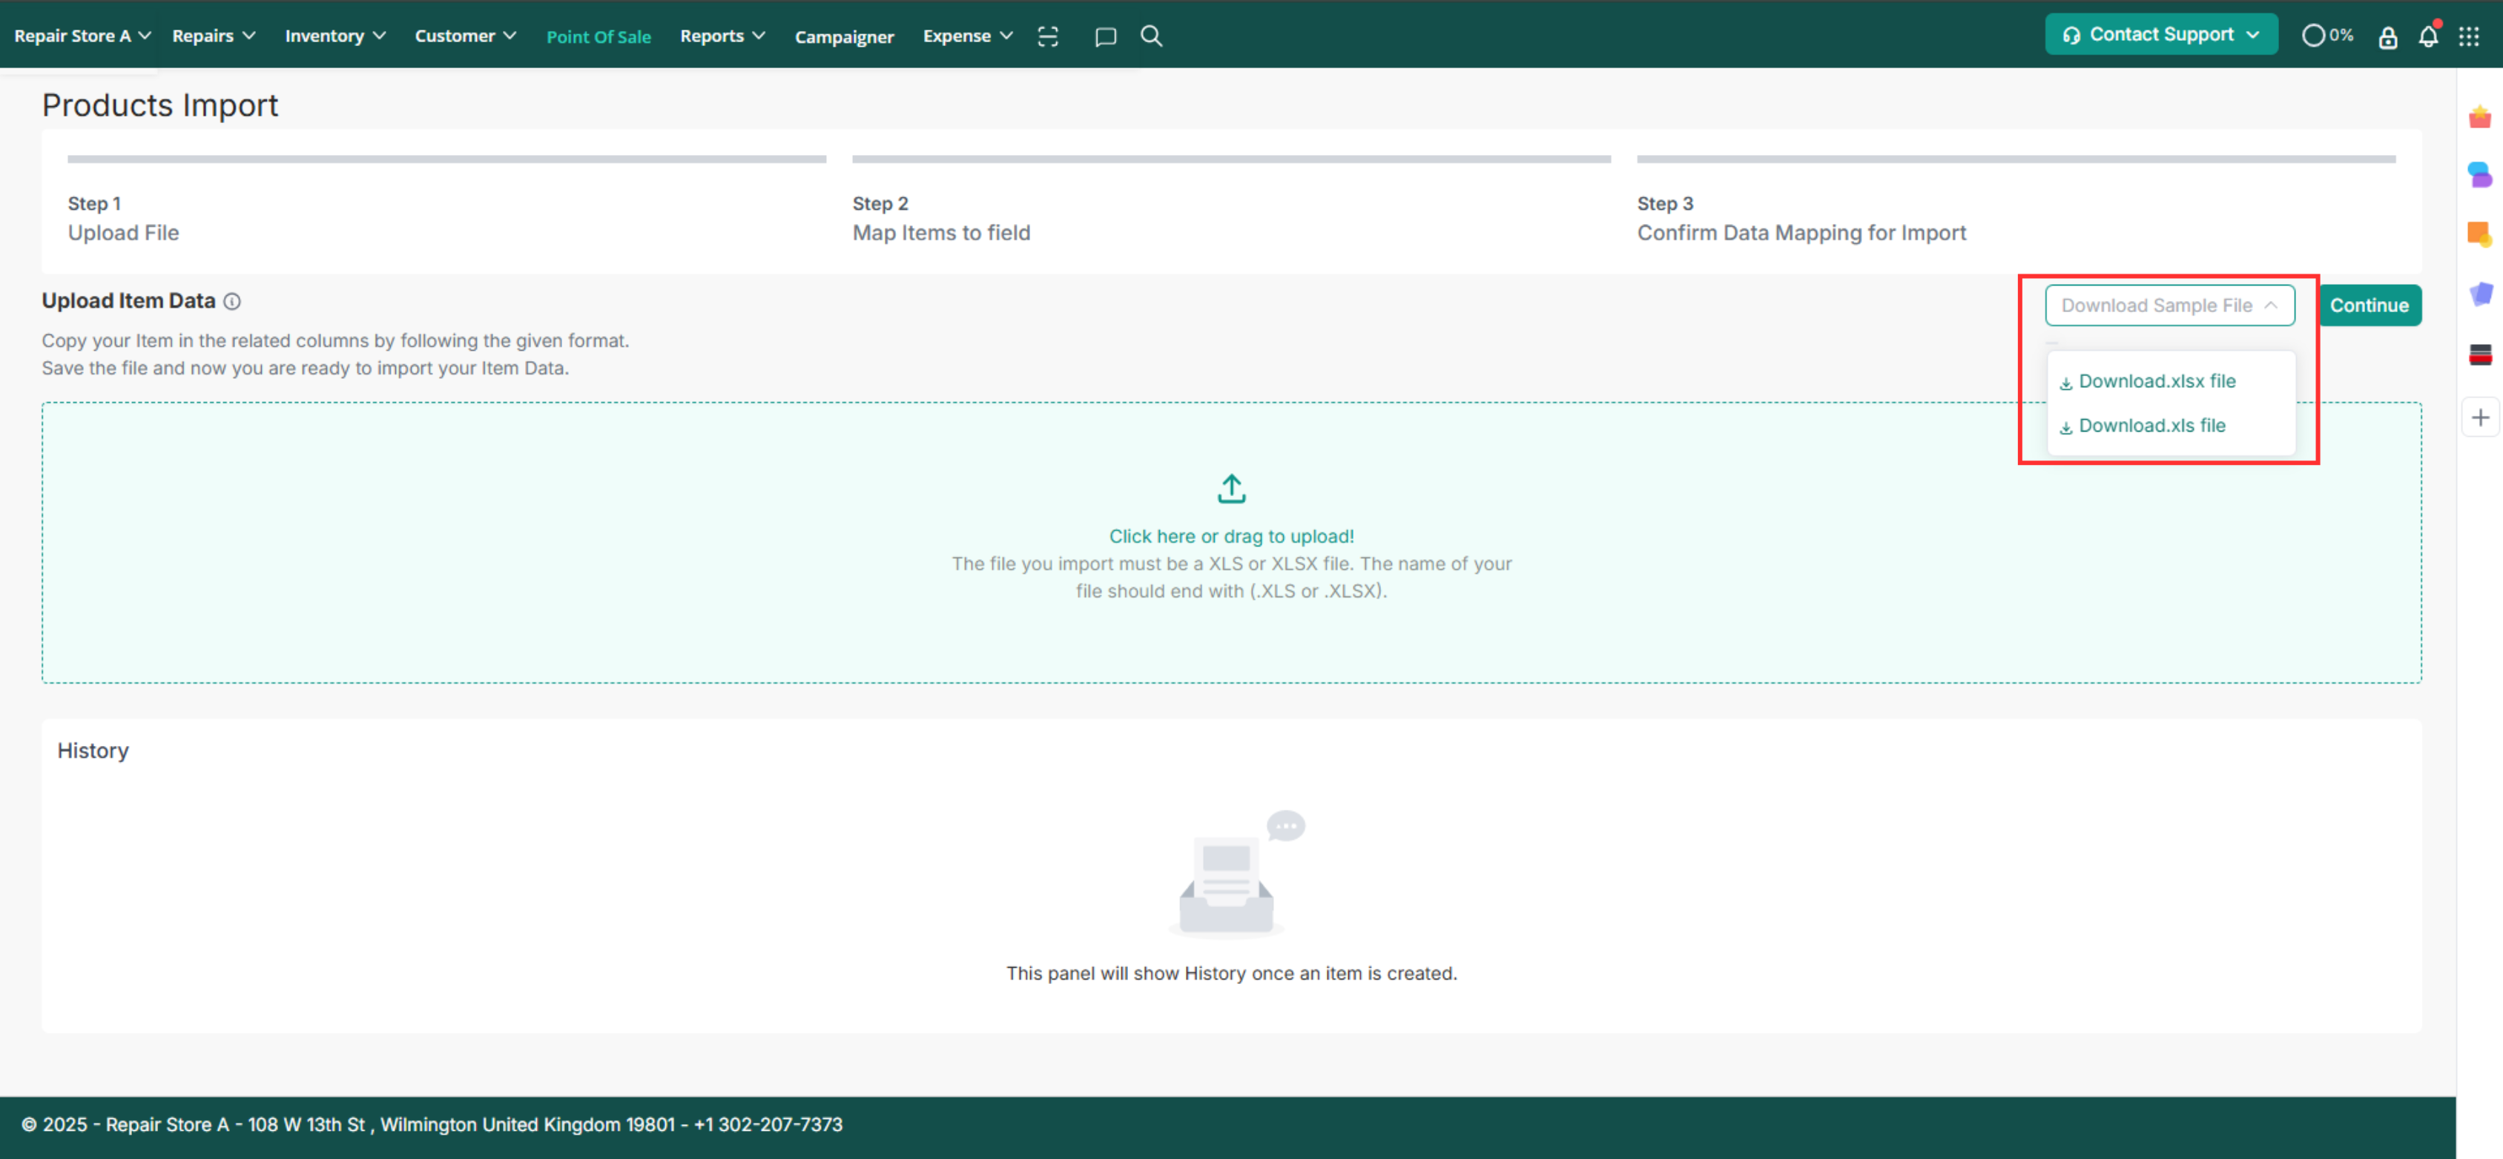Screen dimensions: 2503x1159
Task: Click 'This panel will show History' message
Action: click(1231, 974)
